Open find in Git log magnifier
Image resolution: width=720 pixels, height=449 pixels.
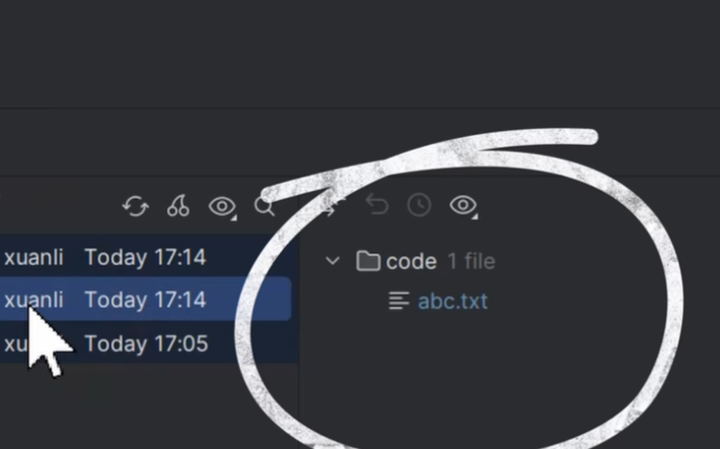click(x=265, y=206)
